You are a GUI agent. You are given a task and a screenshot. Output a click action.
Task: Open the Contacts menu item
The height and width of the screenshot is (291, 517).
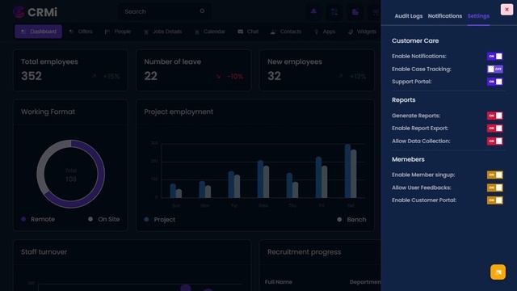(x=286, y=32)
